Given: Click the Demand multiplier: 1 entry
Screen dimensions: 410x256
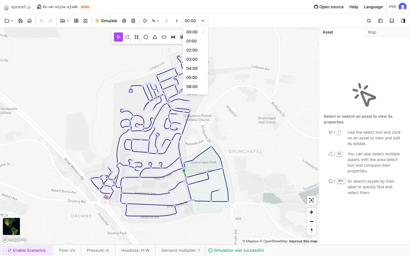Looking at the screenshot, I should coord(181,250).
